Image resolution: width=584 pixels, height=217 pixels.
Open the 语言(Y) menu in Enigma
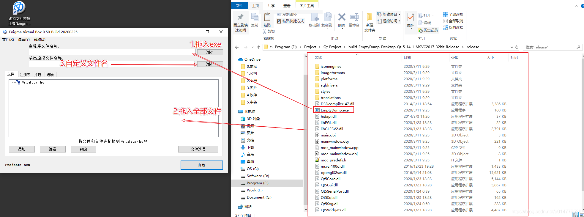tap(24, 40)
